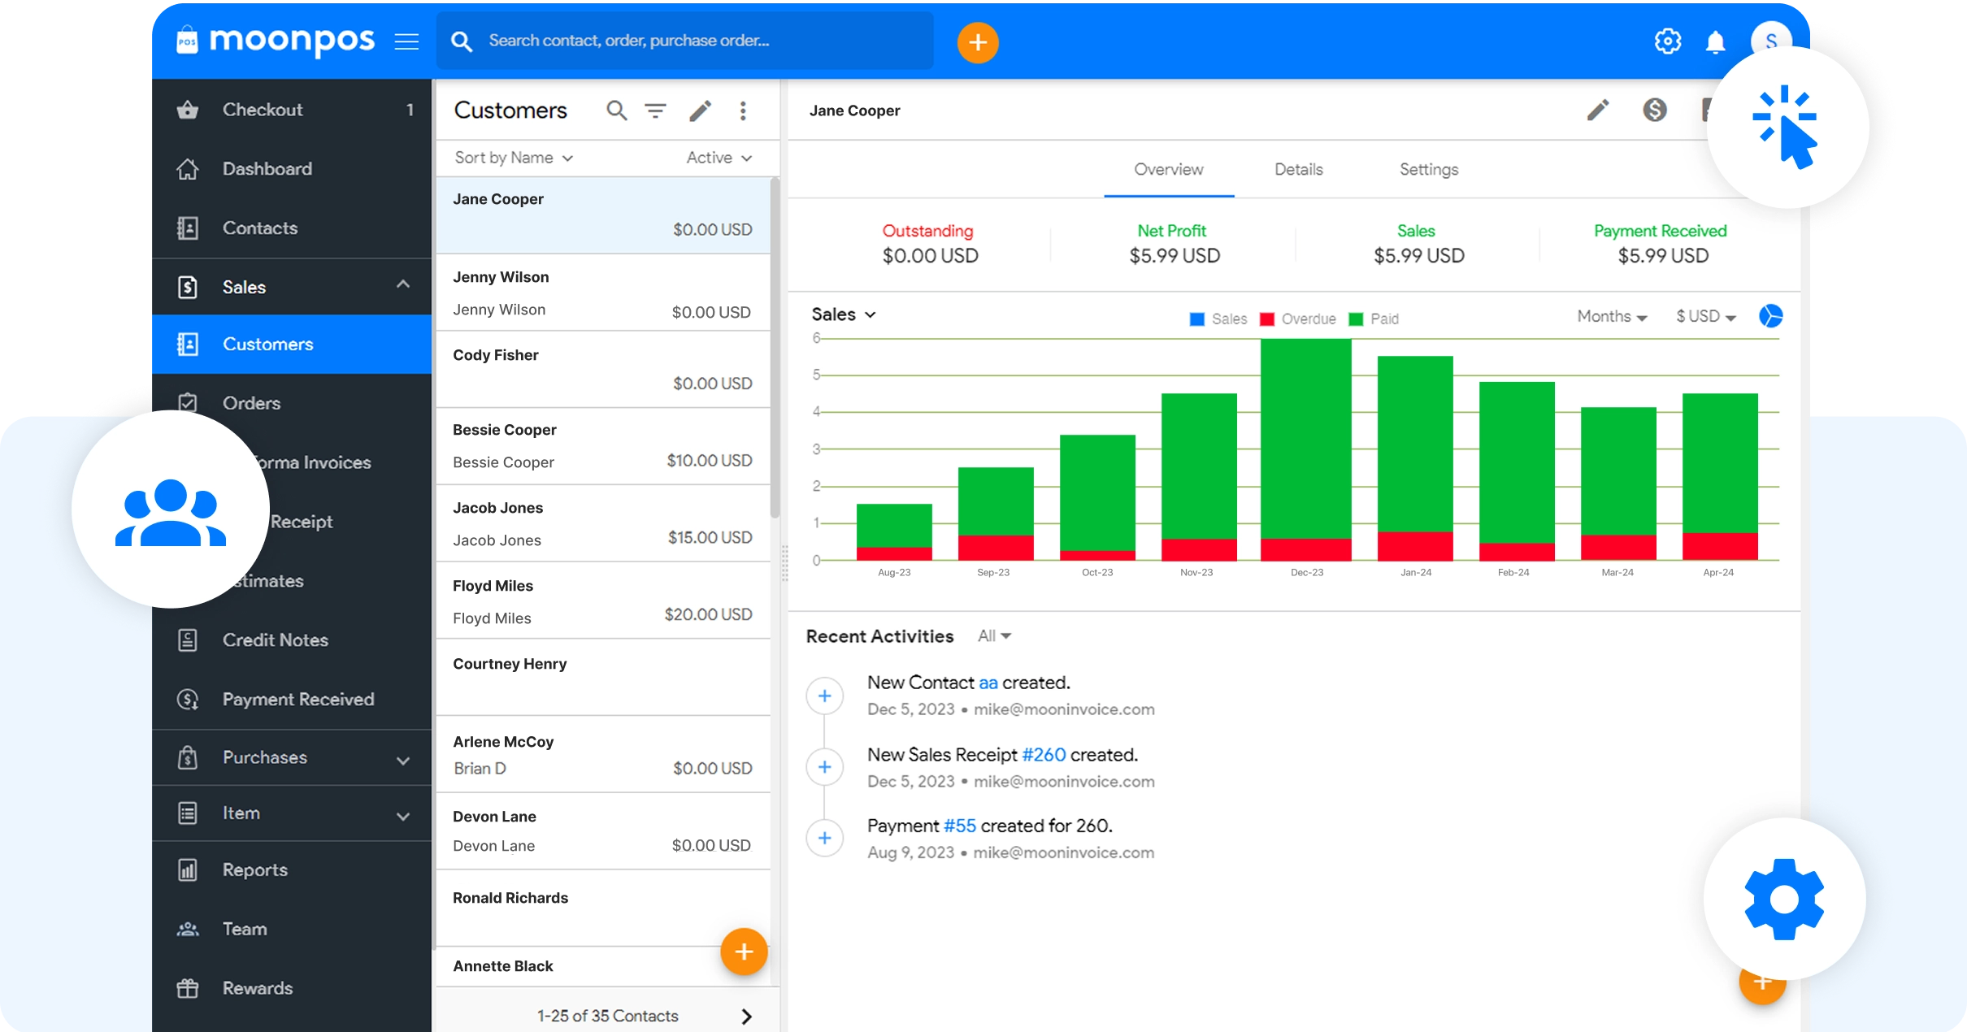The width and height of the screenshot is (1967, 1032).
Task: Click the red Overdue legend swatch
Action: (x=1266, y=319)
